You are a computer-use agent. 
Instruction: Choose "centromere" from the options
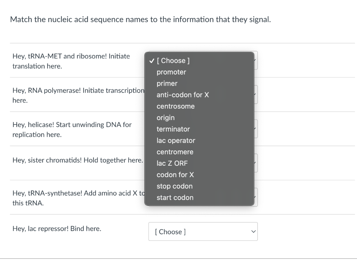click(199, 152)
